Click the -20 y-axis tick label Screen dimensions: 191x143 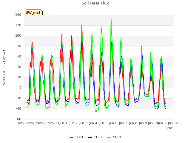tap(19, 98)
